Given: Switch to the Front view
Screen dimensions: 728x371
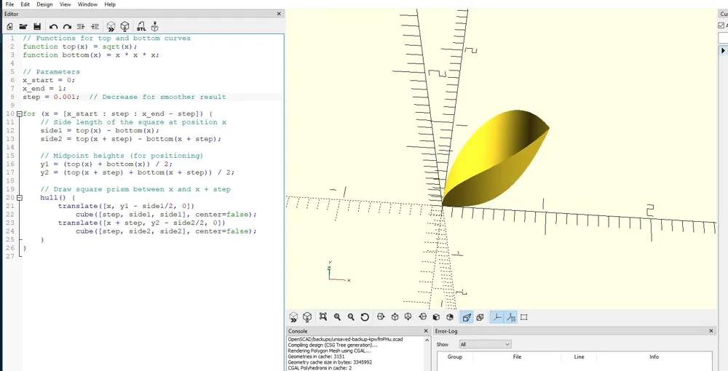Looking at the screenshot, I should point(436,317).
